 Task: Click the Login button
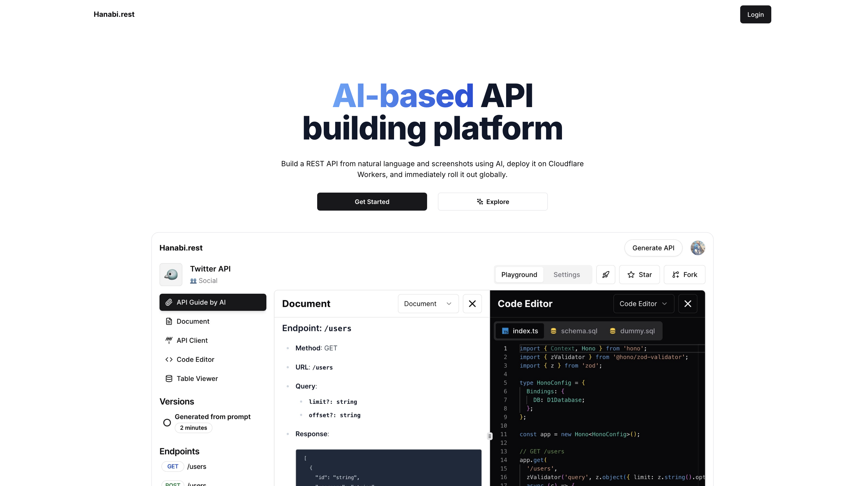(755, 14)
